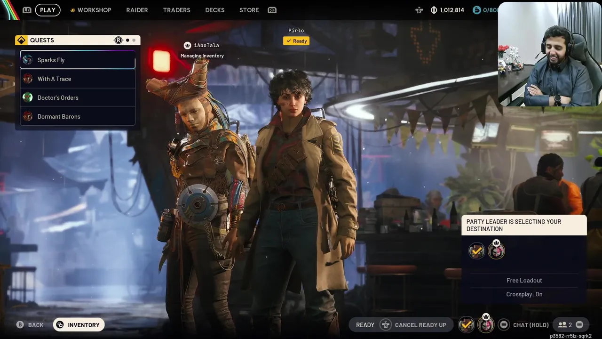The image size is (602, 339).
Task: Click the first Quests page indicator dot
Action: (127, 40)
